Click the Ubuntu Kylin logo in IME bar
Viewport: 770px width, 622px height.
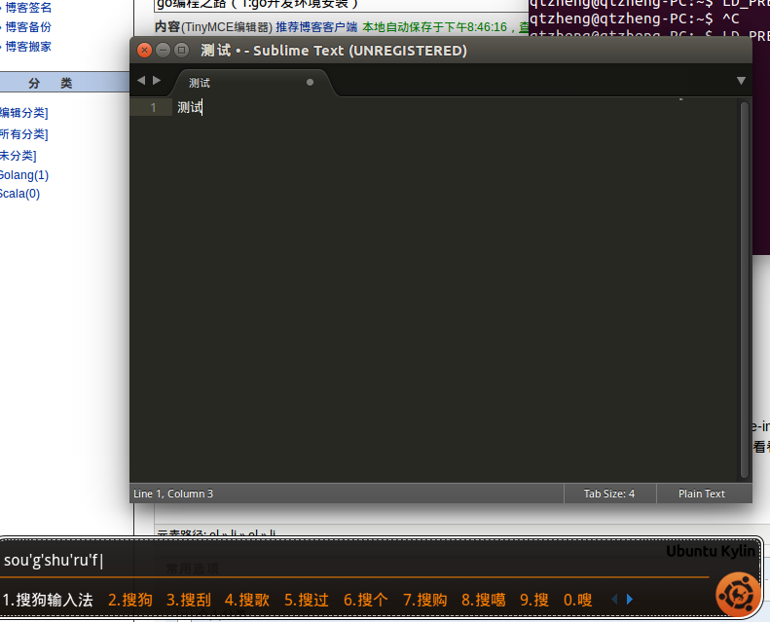(738, 595)
